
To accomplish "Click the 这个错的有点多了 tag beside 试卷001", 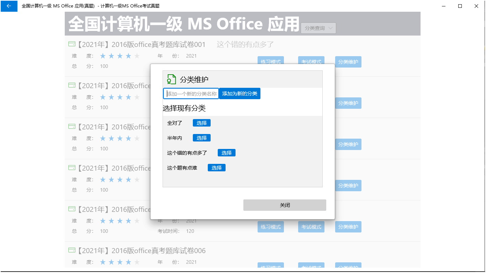I will (x=245, y=44).
